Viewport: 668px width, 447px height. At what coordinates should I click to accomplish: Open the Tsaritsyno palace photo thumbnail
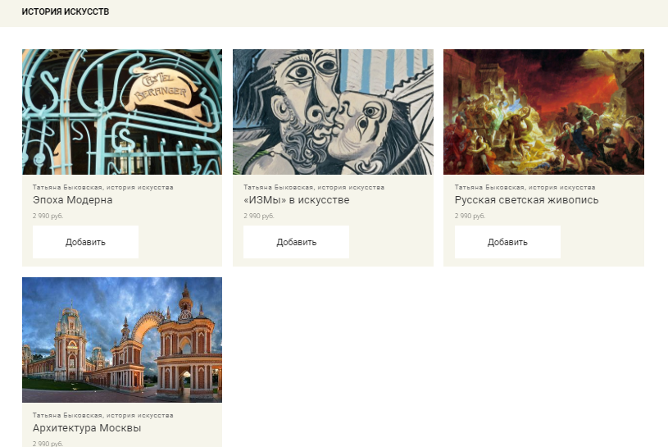pyautogui.click(x=122, y=340)
